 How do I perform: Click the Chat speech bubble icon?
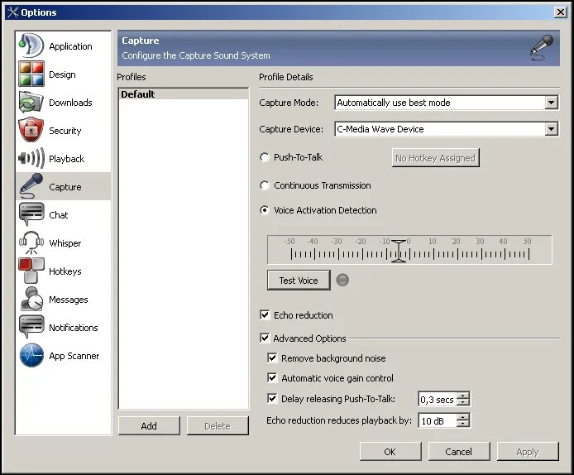(x=31, y=214)
